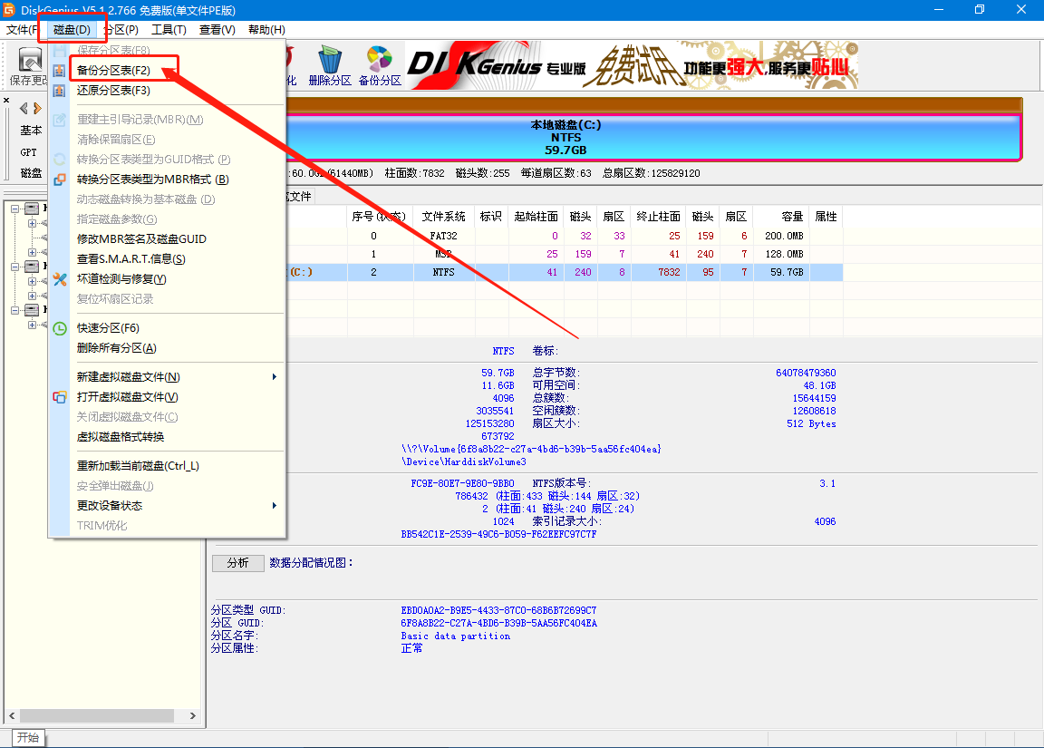Screen dimensions: 1044x748
Task: Choose 转换分区表类型为MBR格式 (B)
Action: (152, 180)
